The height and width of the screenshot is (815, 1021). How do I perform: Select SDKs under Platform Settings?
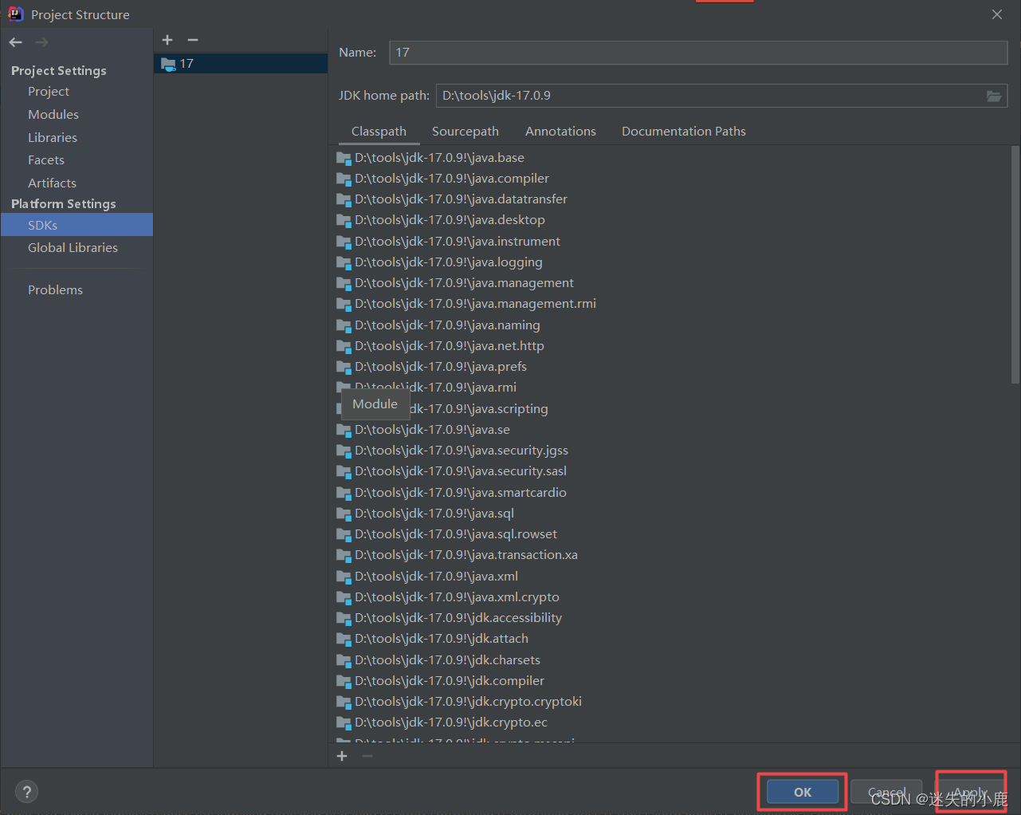(x=77, y=225)
